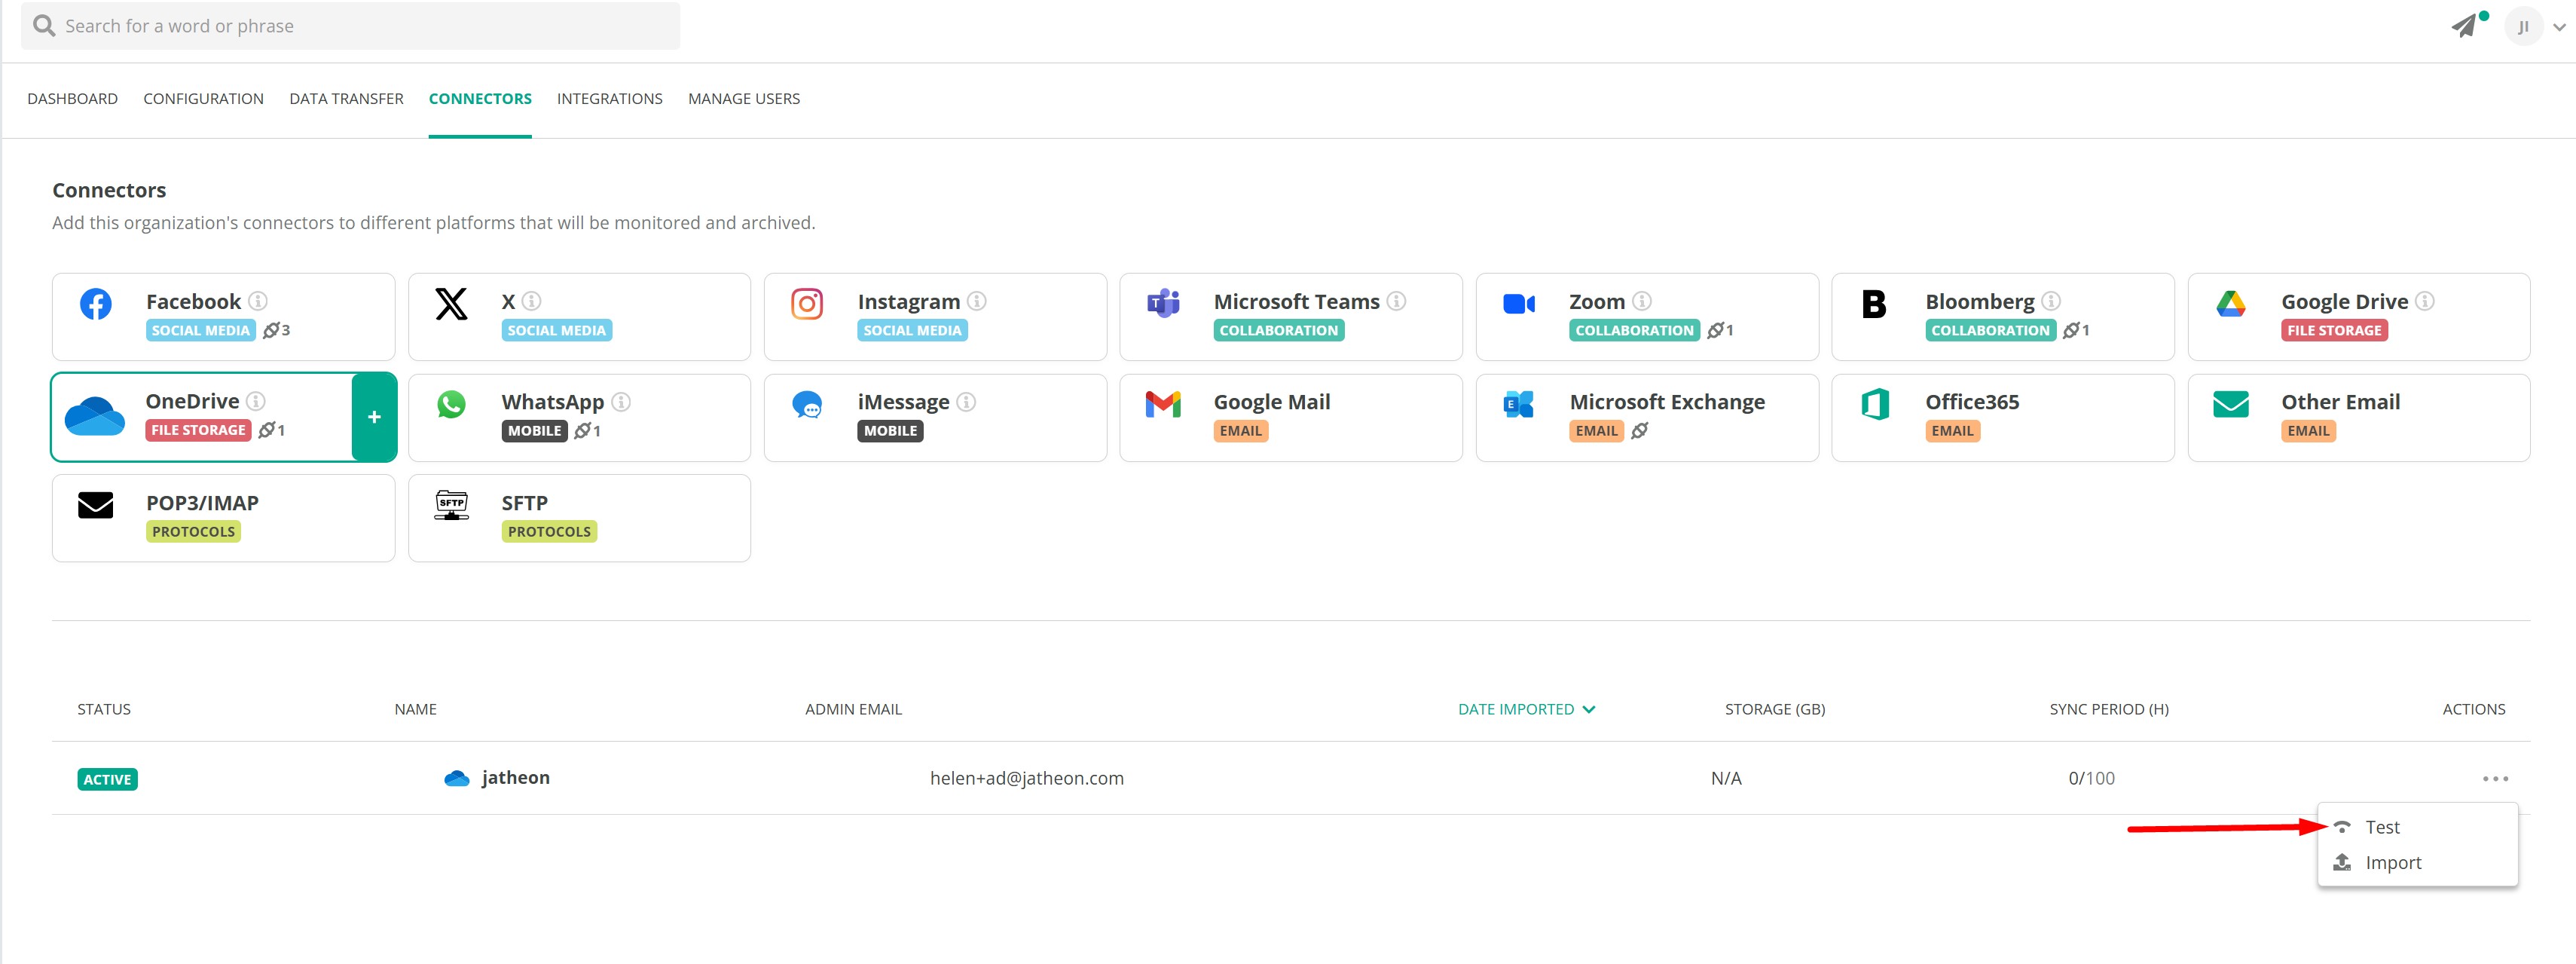
Task: Add a new OneDrive connector with plus button
Action: pos(374,417)
